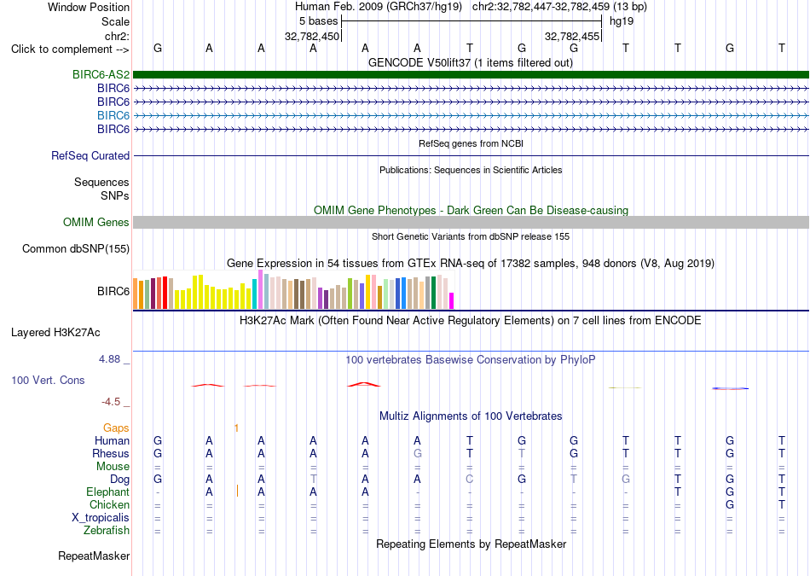Click the BIRC6 label beside the GTEx bar chart
The width and height of the screenshot is (810, 576).
point(113,292)
